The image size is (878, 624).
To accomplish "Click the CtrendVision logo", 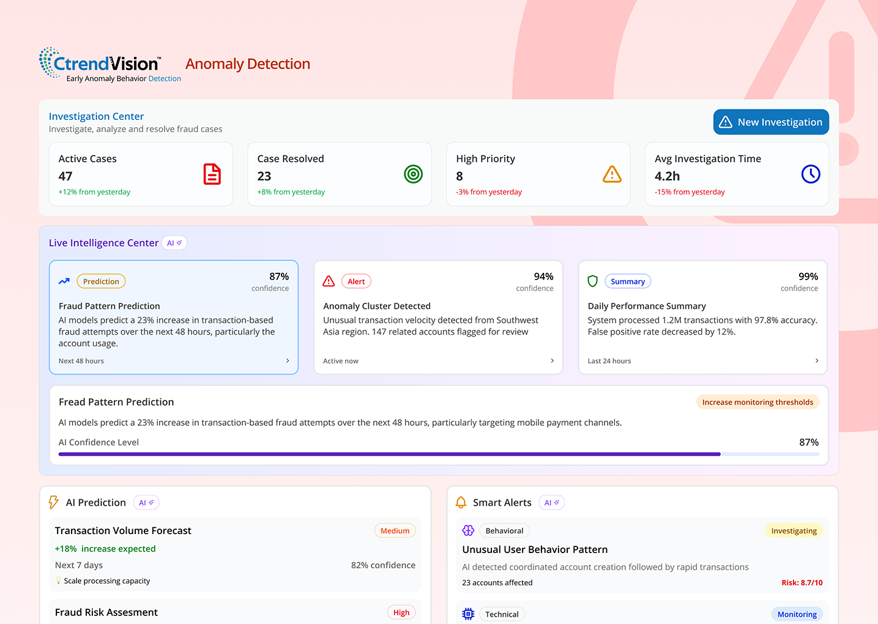I will pyautogui.click(x=101, y=64).
